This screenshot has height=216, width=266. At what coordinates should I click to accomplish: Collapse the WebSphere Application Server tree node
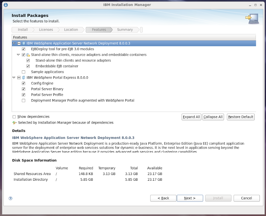click(14, 43)
